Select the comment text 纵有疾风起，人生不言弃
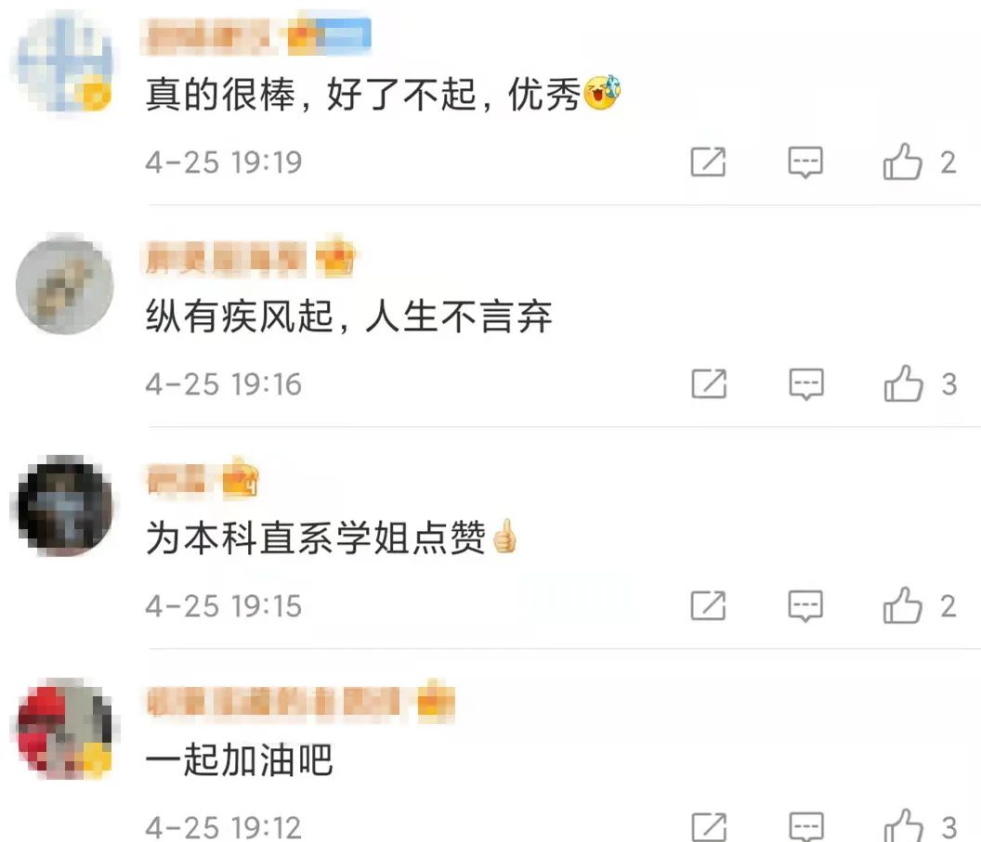The image size is (981, 842). point(349,317)
